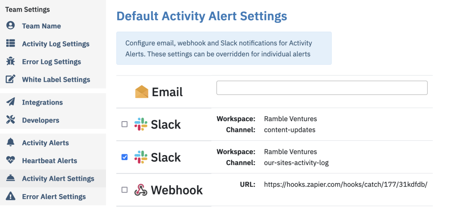Click the Error Alert Settings warning icon

[11, 196]
